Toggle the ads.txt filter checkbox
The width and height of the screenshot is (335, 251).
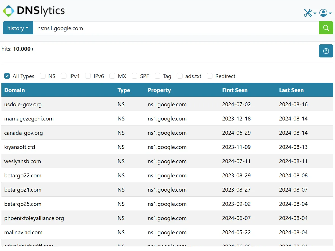[x=180, y=76]
